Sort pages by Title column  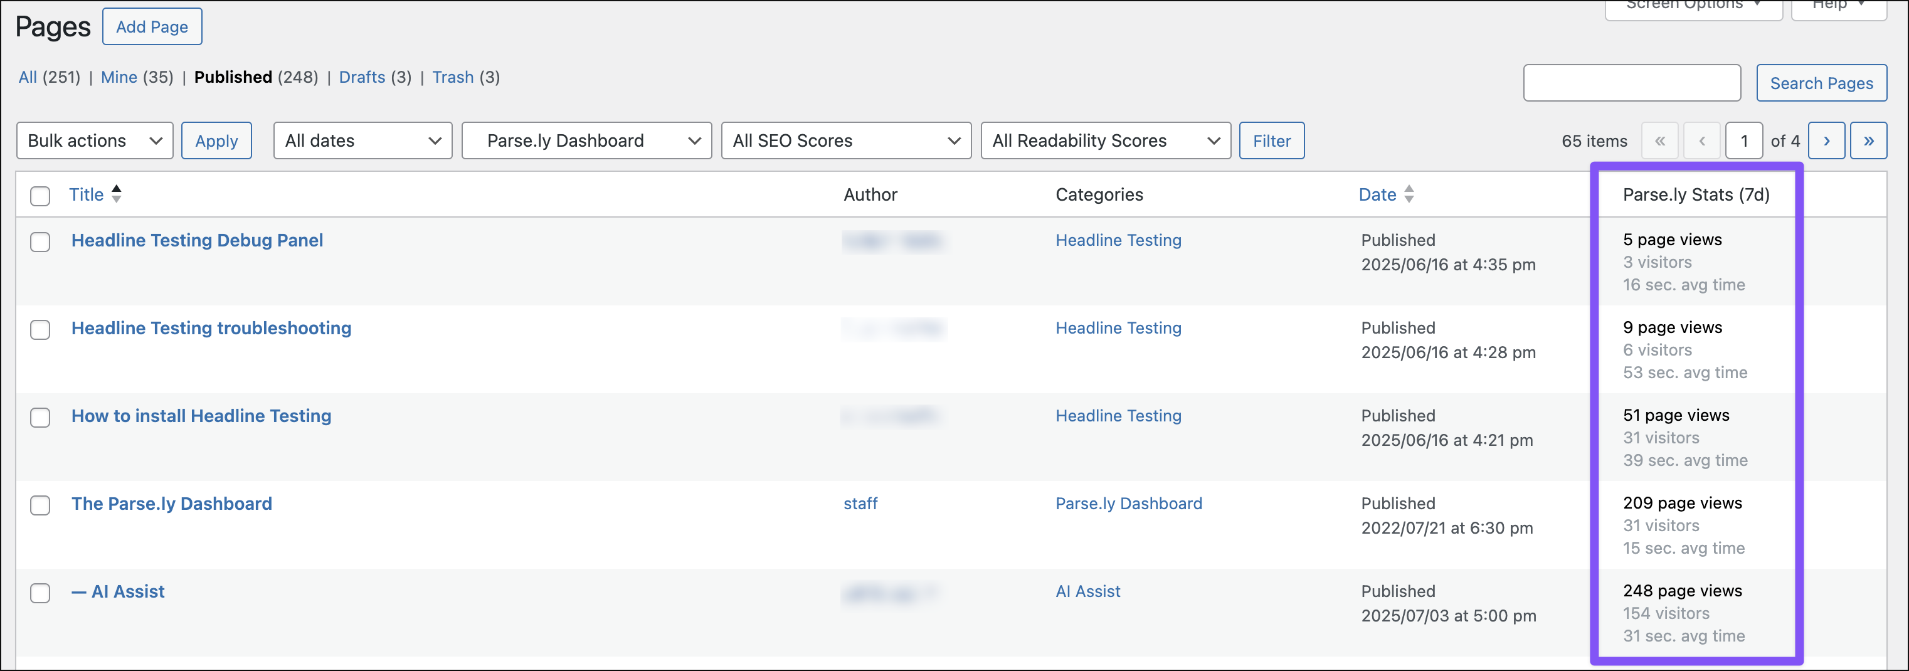[x=87, y=194]
